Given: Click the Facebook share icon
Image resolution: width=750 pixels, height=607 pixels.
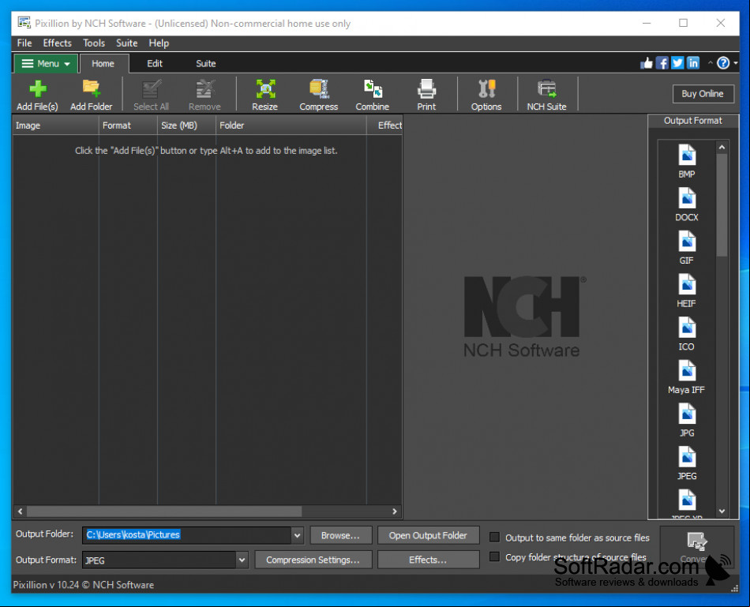Looking at the screenshot, I should (662, 63).
